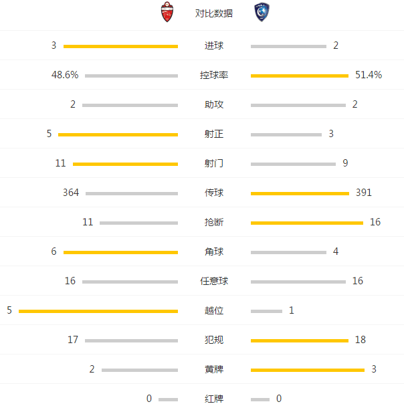Click the 角球 corner kicks label
Screen dimensions: 404x406
(x=214, y=252)
